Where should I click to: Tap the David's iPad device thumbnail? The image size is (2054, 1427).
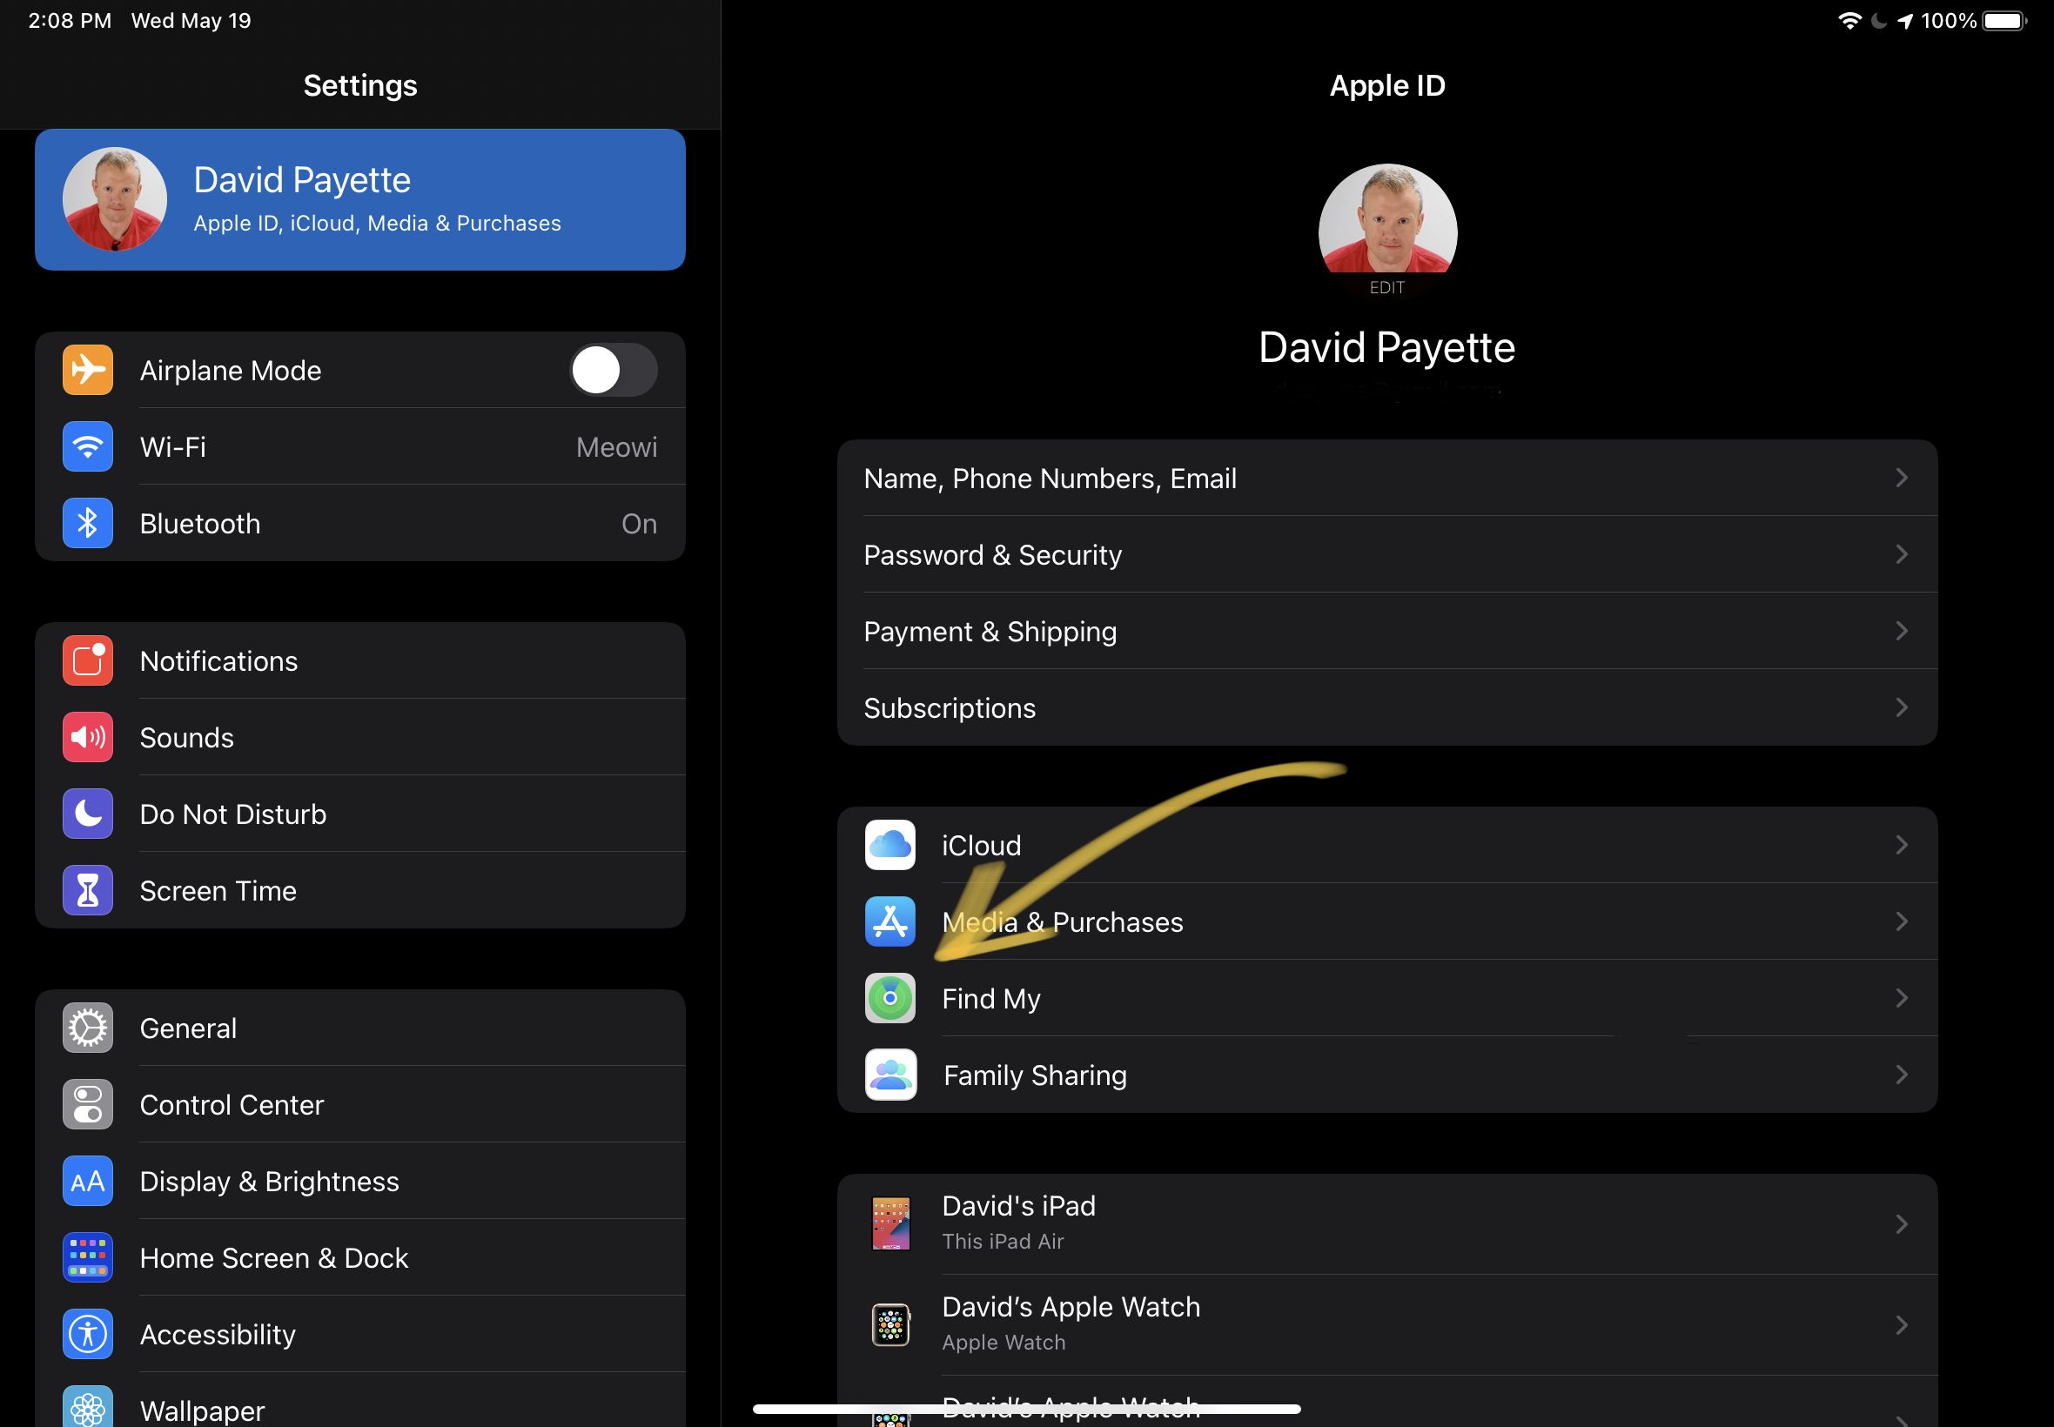pos(890,1223)
